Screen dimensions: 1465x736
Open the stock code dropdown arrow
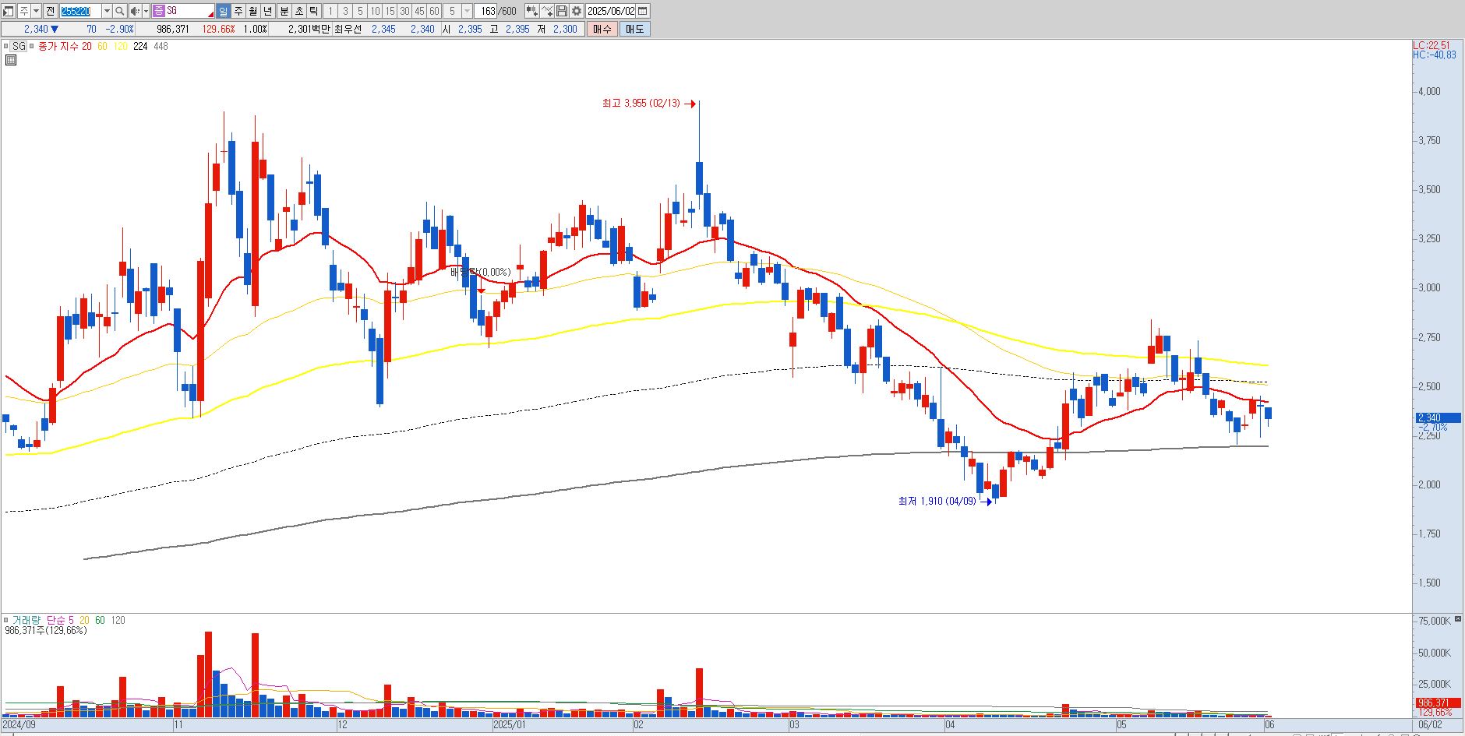(x=107, y=11)
